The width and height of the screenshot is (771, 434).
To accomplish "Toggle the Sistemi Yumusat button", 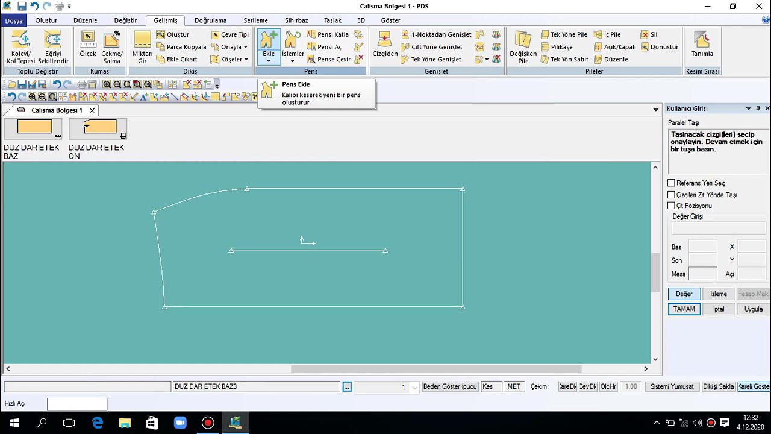I will (x=672, y=386).
